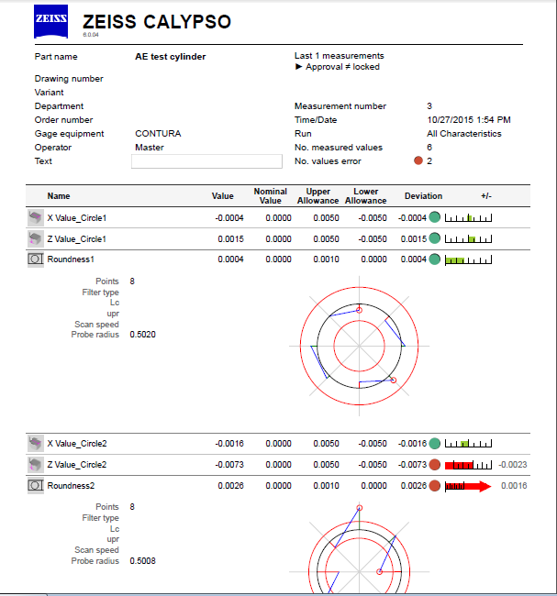Click the Roundness1 characteristic icon
Viewport: 557px width, 596px height.
point(35,259)
